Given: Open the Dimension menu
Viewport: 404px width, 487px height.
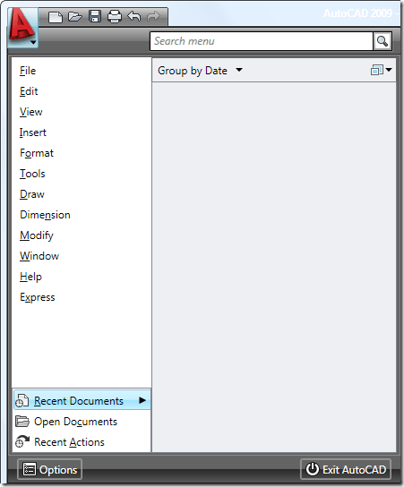Looking at the screenshot, I should click(45, 215).
